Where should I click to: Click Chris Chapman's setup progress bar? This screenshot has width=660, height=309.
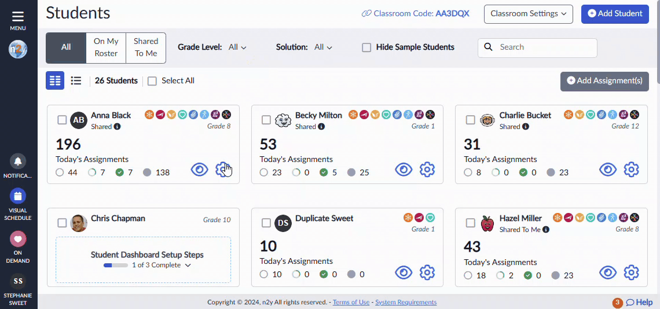coord(116,265)
